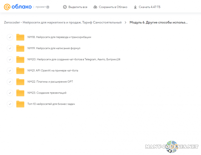The height and width of the screenshot is (155, 201).
Task: Click the Облако logo icon
Action: [x=7, y=7]
